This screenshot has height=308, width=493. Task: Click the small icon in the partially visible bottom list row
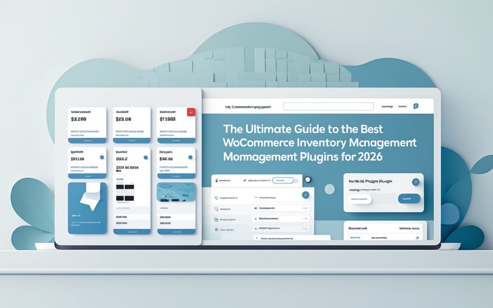click(x=257, y=238)
